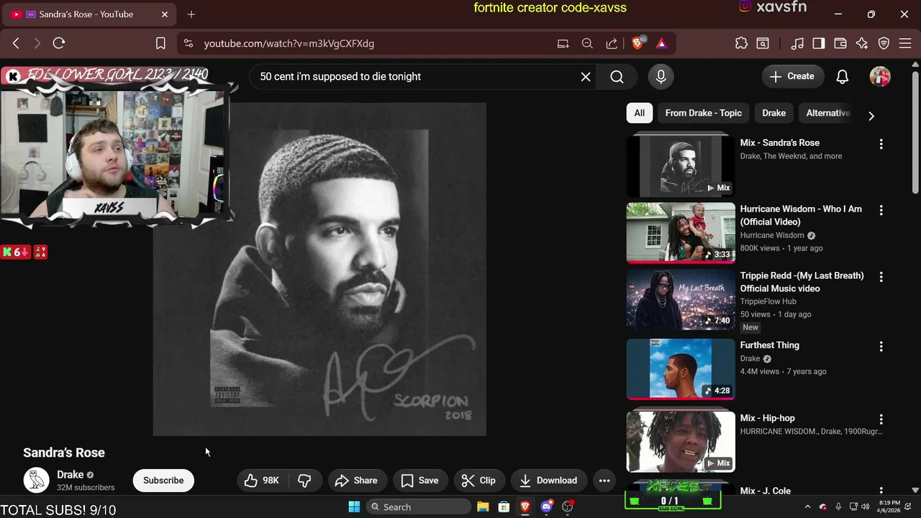The image size is (921, 518).
Task: Open options for Mix - J. Cole
Action: click(x=881, y=491)
